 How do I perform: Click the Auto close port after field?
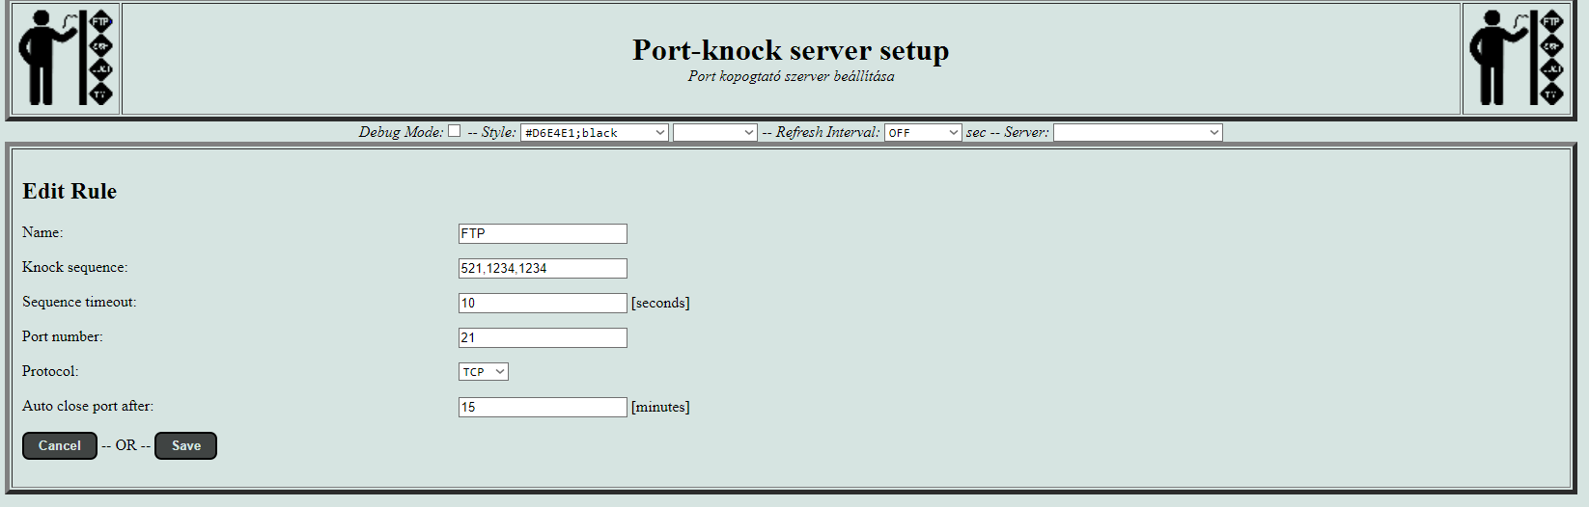543,407
